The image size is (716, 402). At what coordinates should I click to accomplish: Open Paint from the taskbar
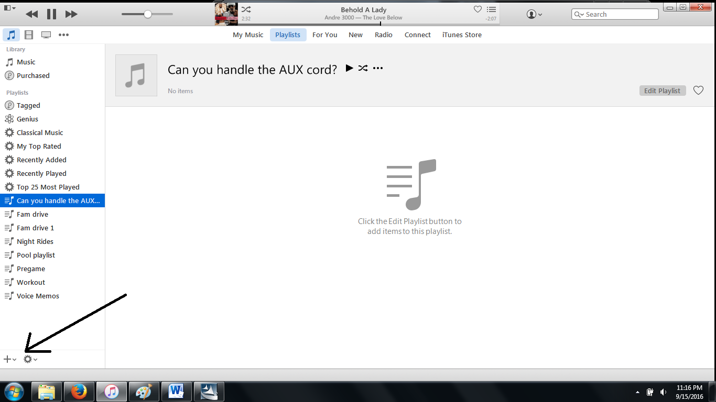(x=143, y=392)
